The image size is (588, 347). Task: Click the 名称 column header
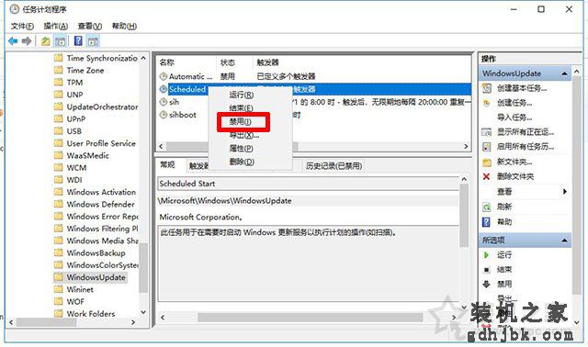[166, 62]
